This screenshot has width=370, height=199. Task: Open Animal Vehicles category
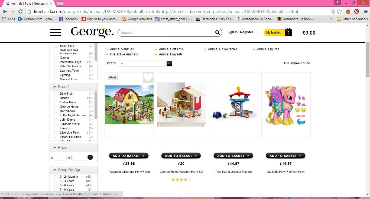122,49
